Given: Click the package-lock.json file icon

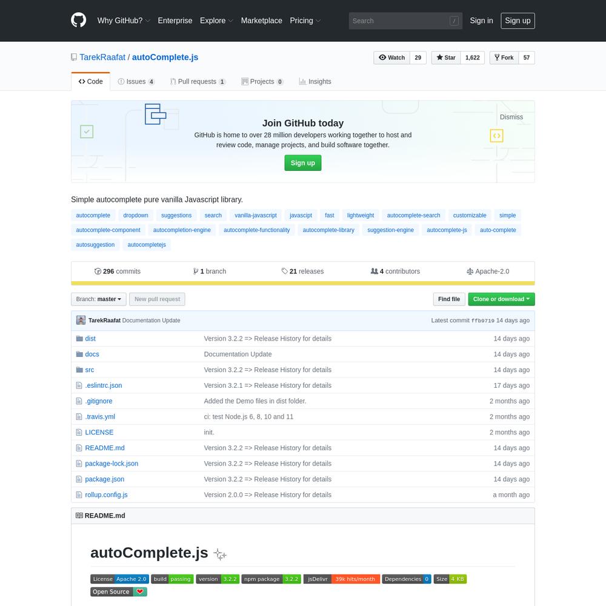Looking at the screenshot, I should click(x=79, y=464).
